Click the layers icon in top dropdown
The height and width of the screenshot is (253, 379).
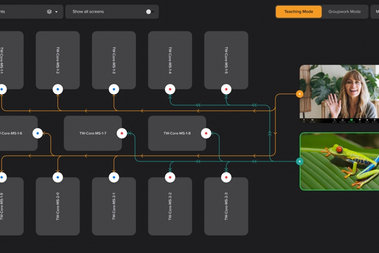click(49, 12)
